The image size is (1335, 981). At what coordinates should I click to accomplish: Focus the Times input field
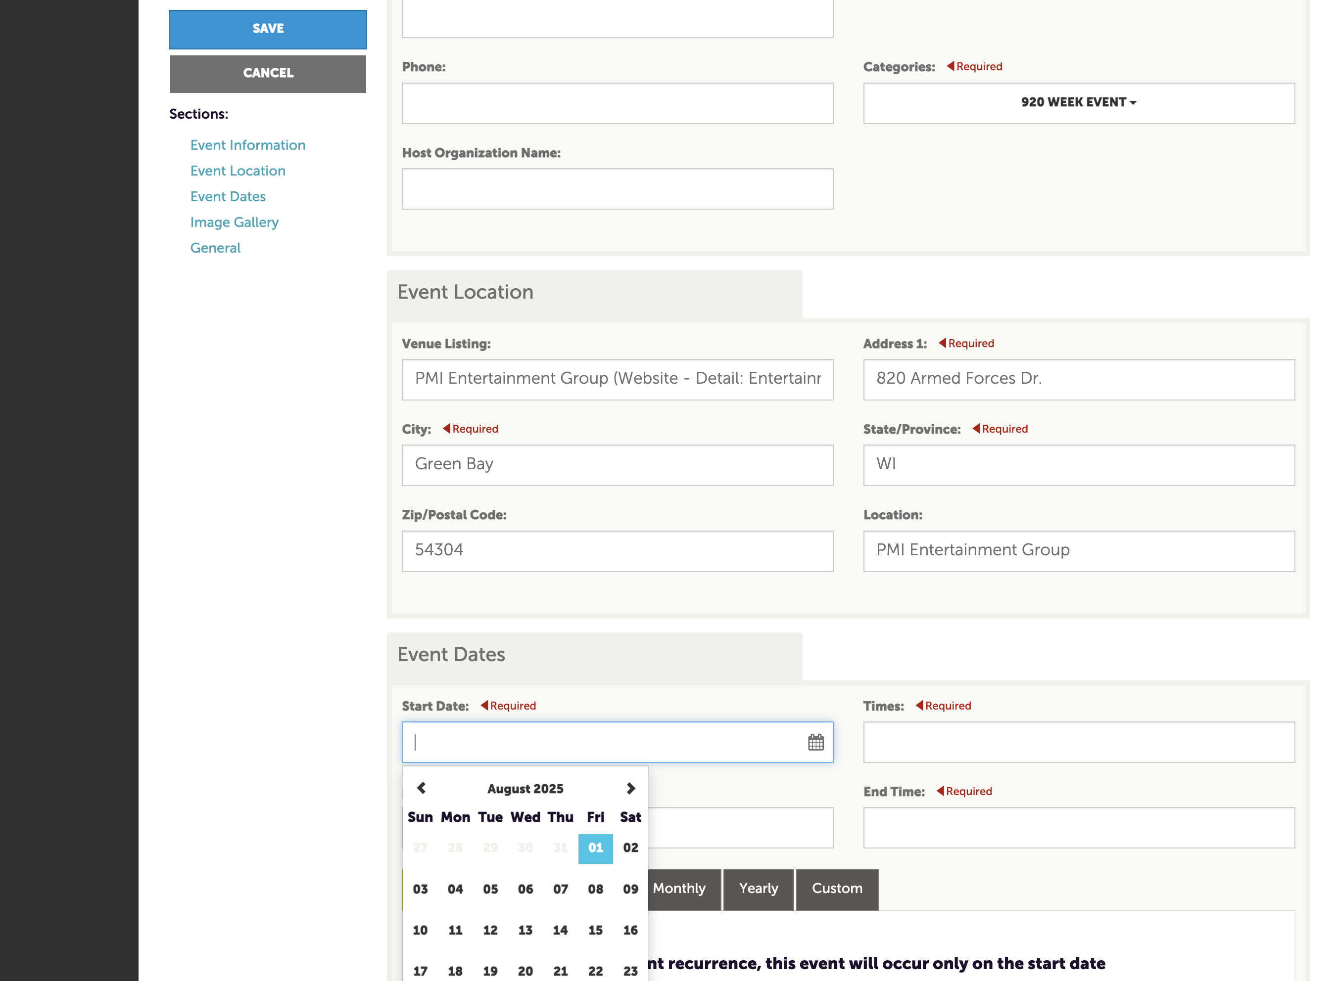coord(1078,742)
